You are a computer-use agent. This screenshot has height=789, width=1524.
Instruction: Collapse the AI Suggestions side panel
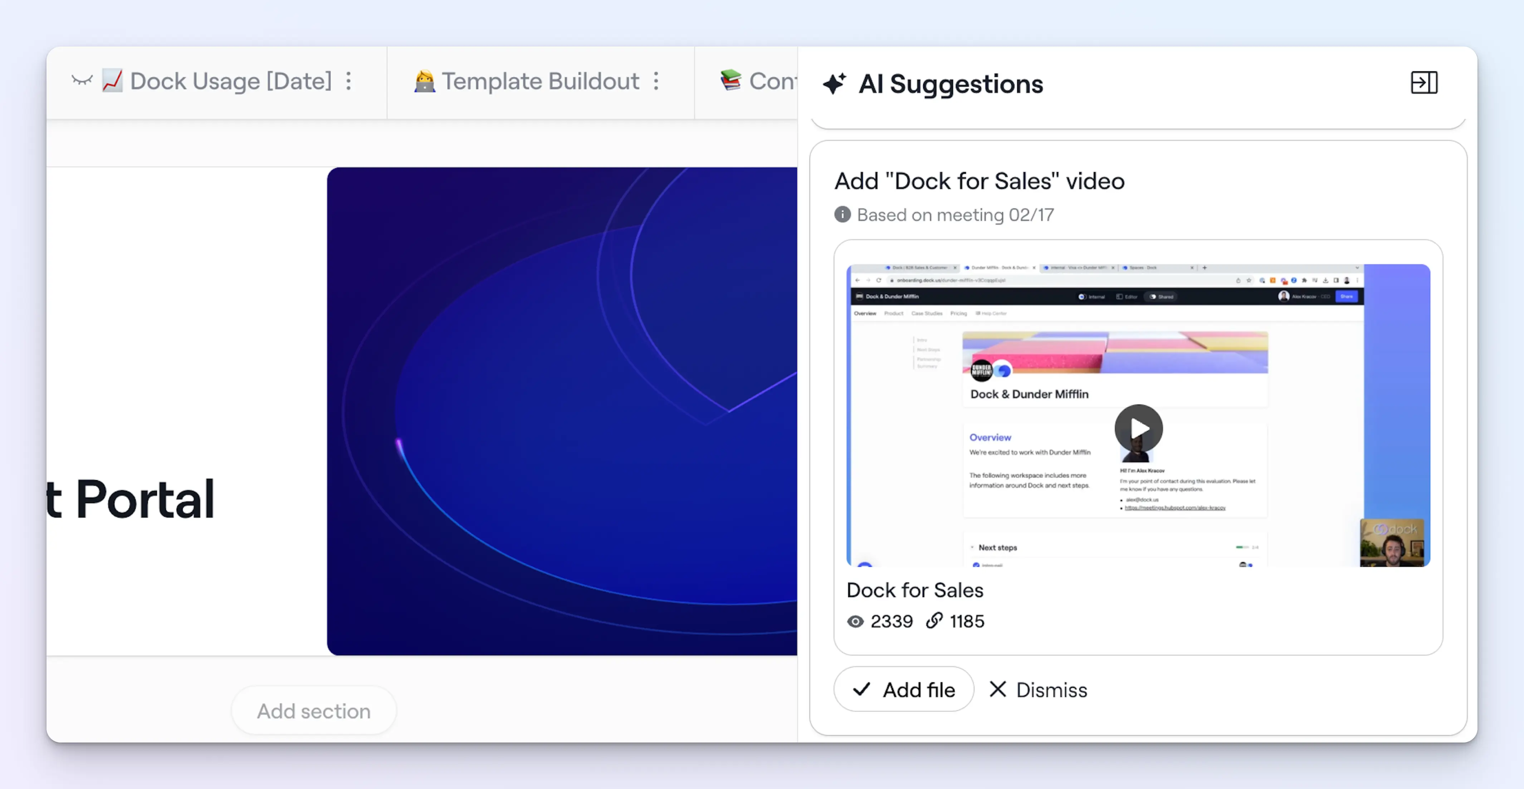pos(1423,83)
